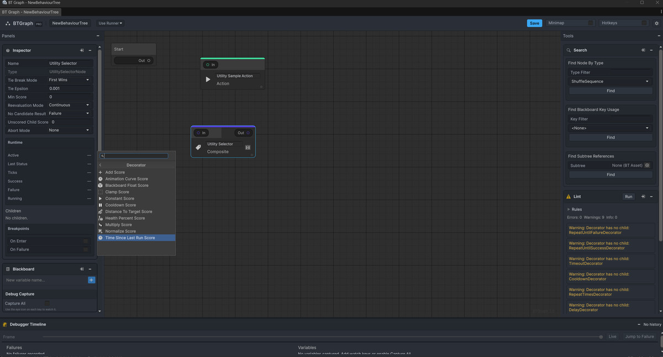Pop out the Search tools panel
Image resolution: width=663 pixels, height=357 pixels.
[x=643, y=50]
